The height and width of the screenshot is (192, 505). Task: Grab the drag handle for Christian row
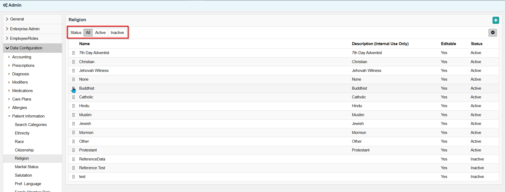73,62
